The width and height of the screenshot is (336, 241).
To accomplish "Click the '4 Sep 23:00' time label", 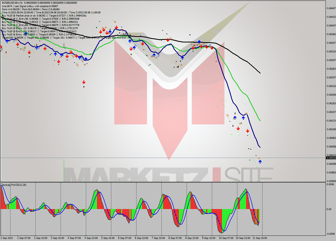I will click(x=91, y=238).
